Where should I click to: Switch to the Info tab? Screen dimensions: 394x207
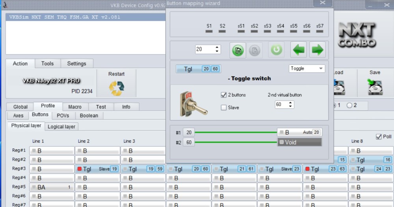pyautogui.click(x=126, y=107)
